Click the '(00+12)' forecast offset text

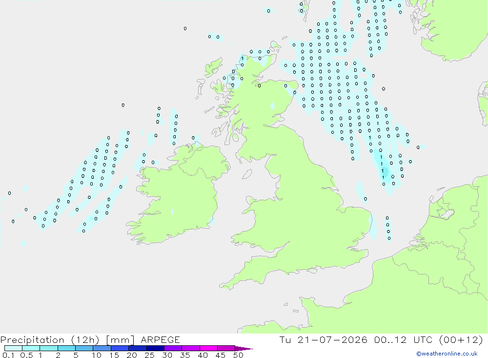tap(461, 339)
